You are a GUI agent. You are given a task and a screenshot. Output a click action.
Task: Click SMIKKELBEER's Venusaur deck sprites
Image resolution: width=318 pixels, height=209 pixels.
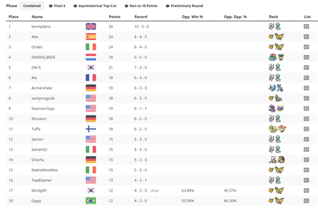pos(276,57)
